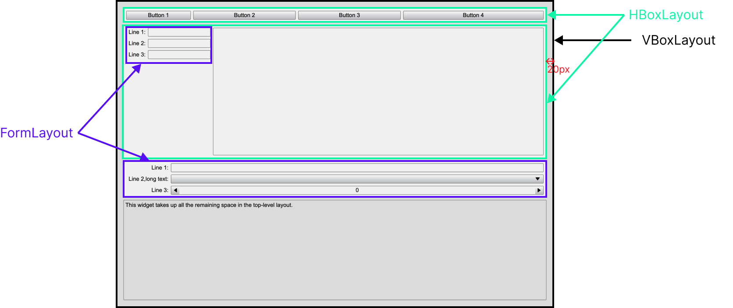The image size is (733, 308).
Task: Click the left arrow of the Line 3 scrollbar
Action: 175,190
